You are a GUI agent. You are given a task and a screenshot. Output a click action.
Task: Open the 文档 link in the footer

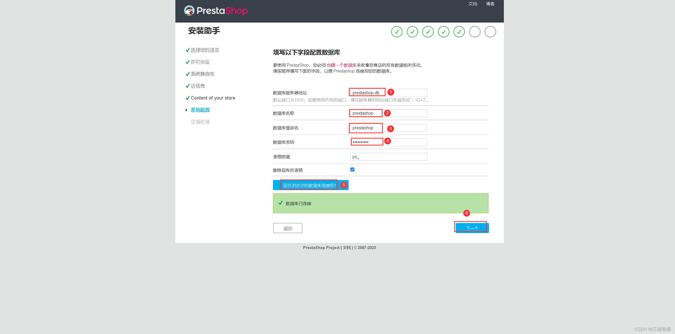pyautogui.click(x=347, y=248)
